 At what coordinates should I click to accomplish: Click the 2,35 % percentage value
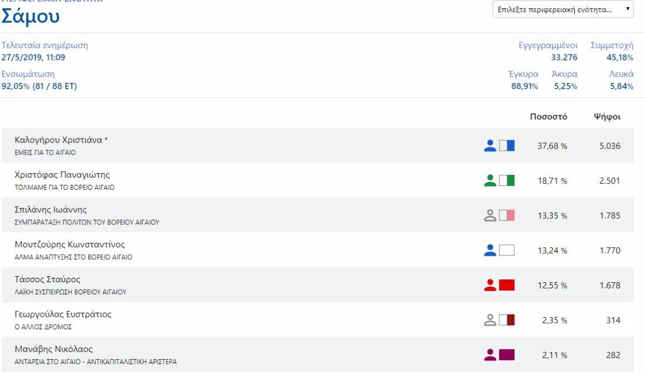(554, 320)
